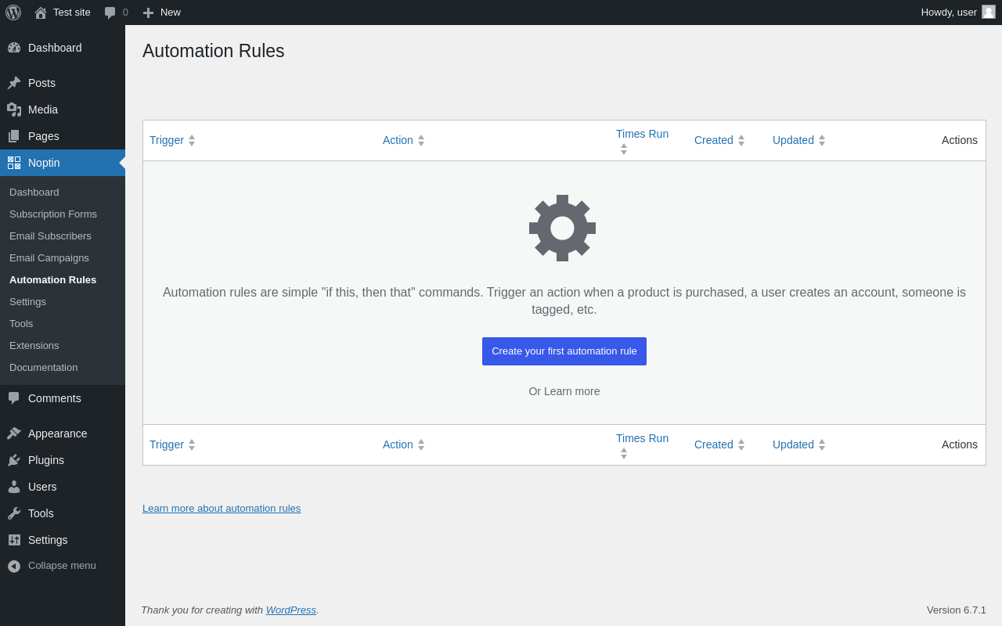Click the Noptin plugin icon
1002x626 pixels.
14,163
